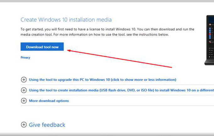Screen dimensions: 214x136
Task: Click the red arrow annotation's tip
Action: (x=69, y=50)
